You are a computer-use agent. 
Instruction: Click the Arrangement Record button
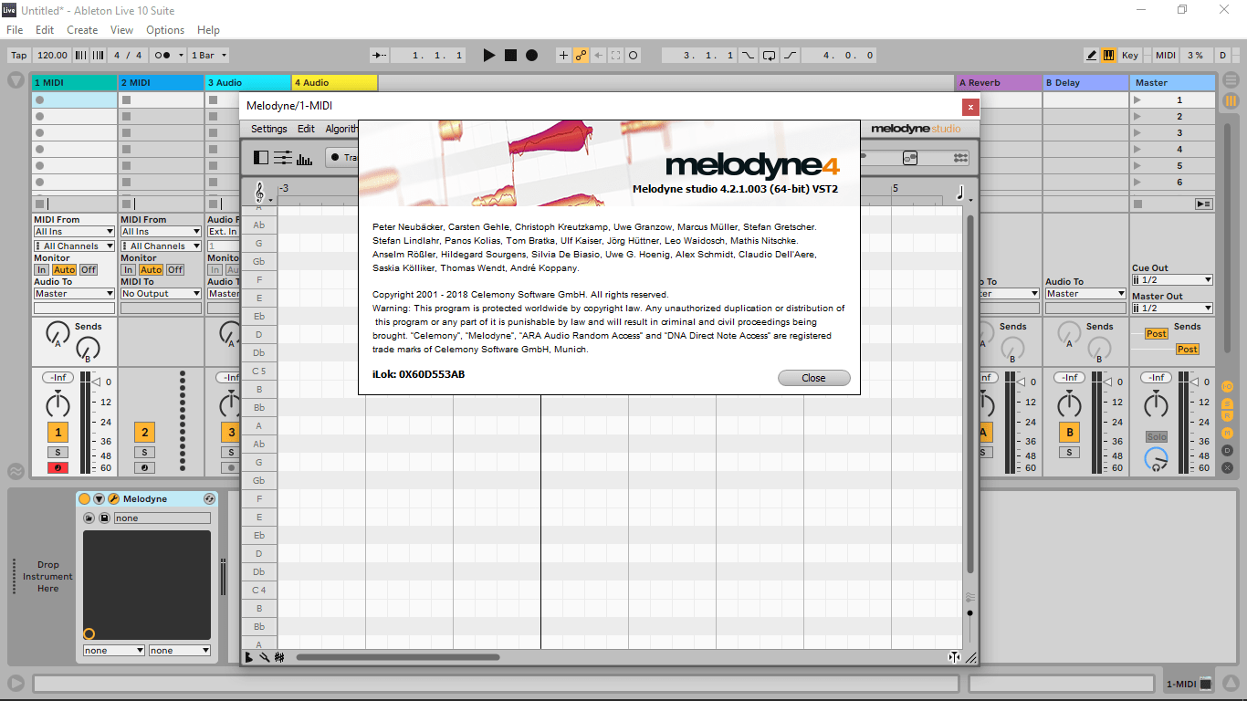coord(531,55)
